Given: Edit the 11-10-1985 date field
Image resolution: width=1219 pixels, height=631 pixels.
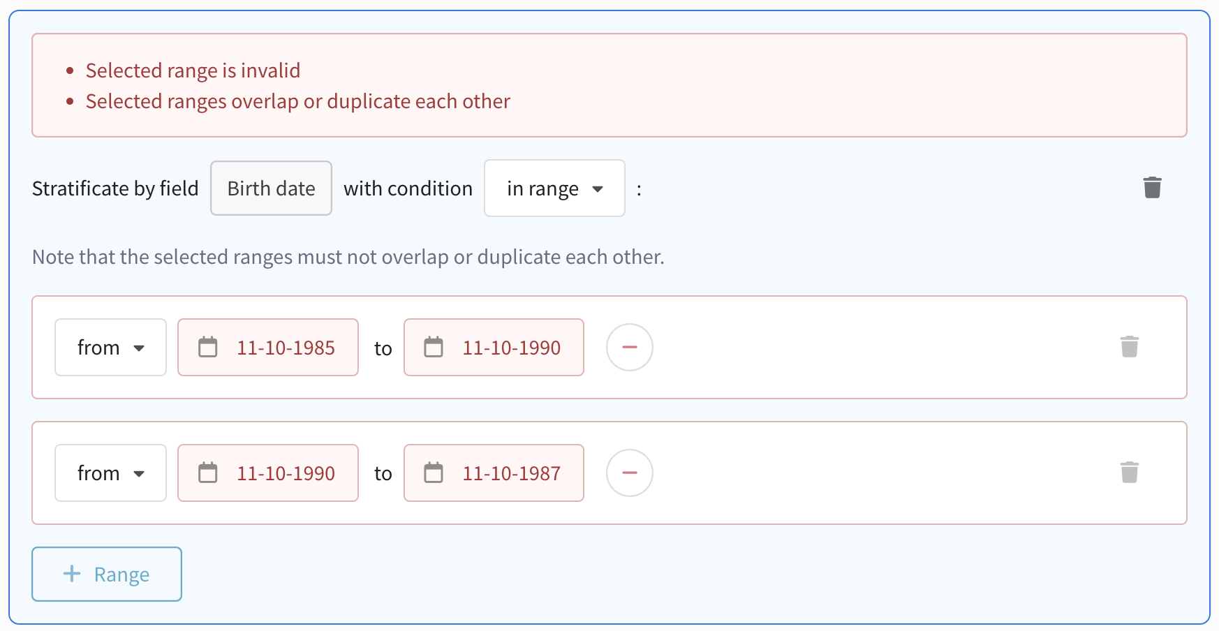Looking at the screenshot, I should pos(286,348).
